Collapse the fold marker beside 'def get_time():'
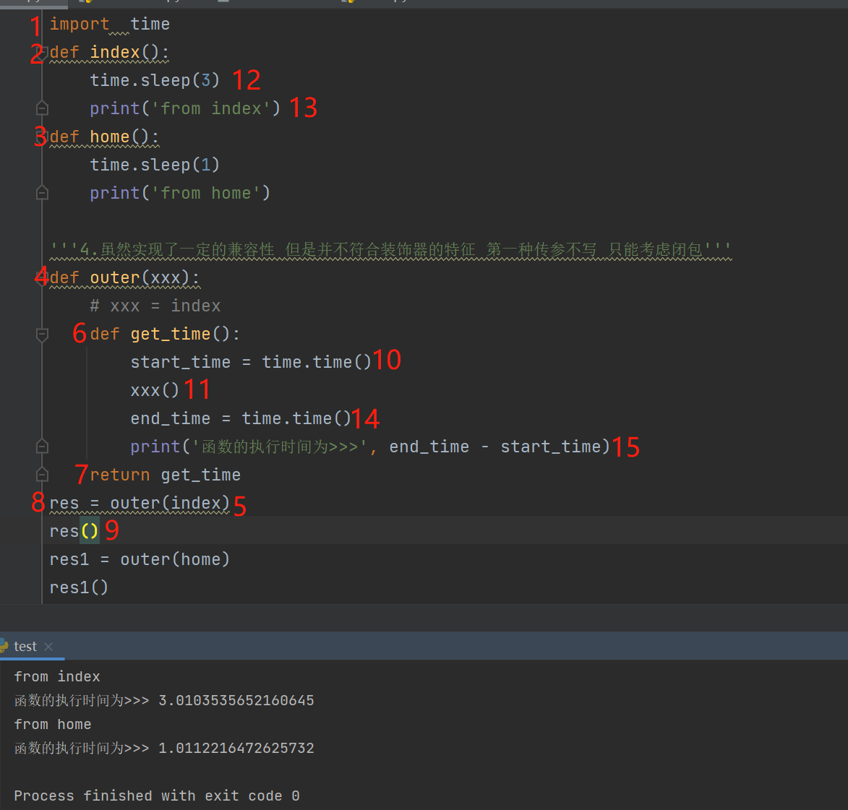848x810 pixels. (42, 334)
